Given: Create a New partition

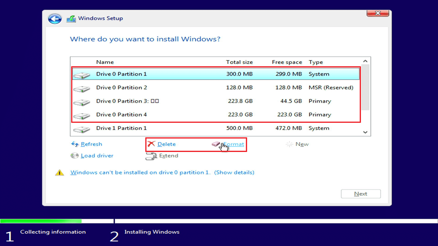Looking at the screenshot, I should pyautogui.click(x=302, y=144).
